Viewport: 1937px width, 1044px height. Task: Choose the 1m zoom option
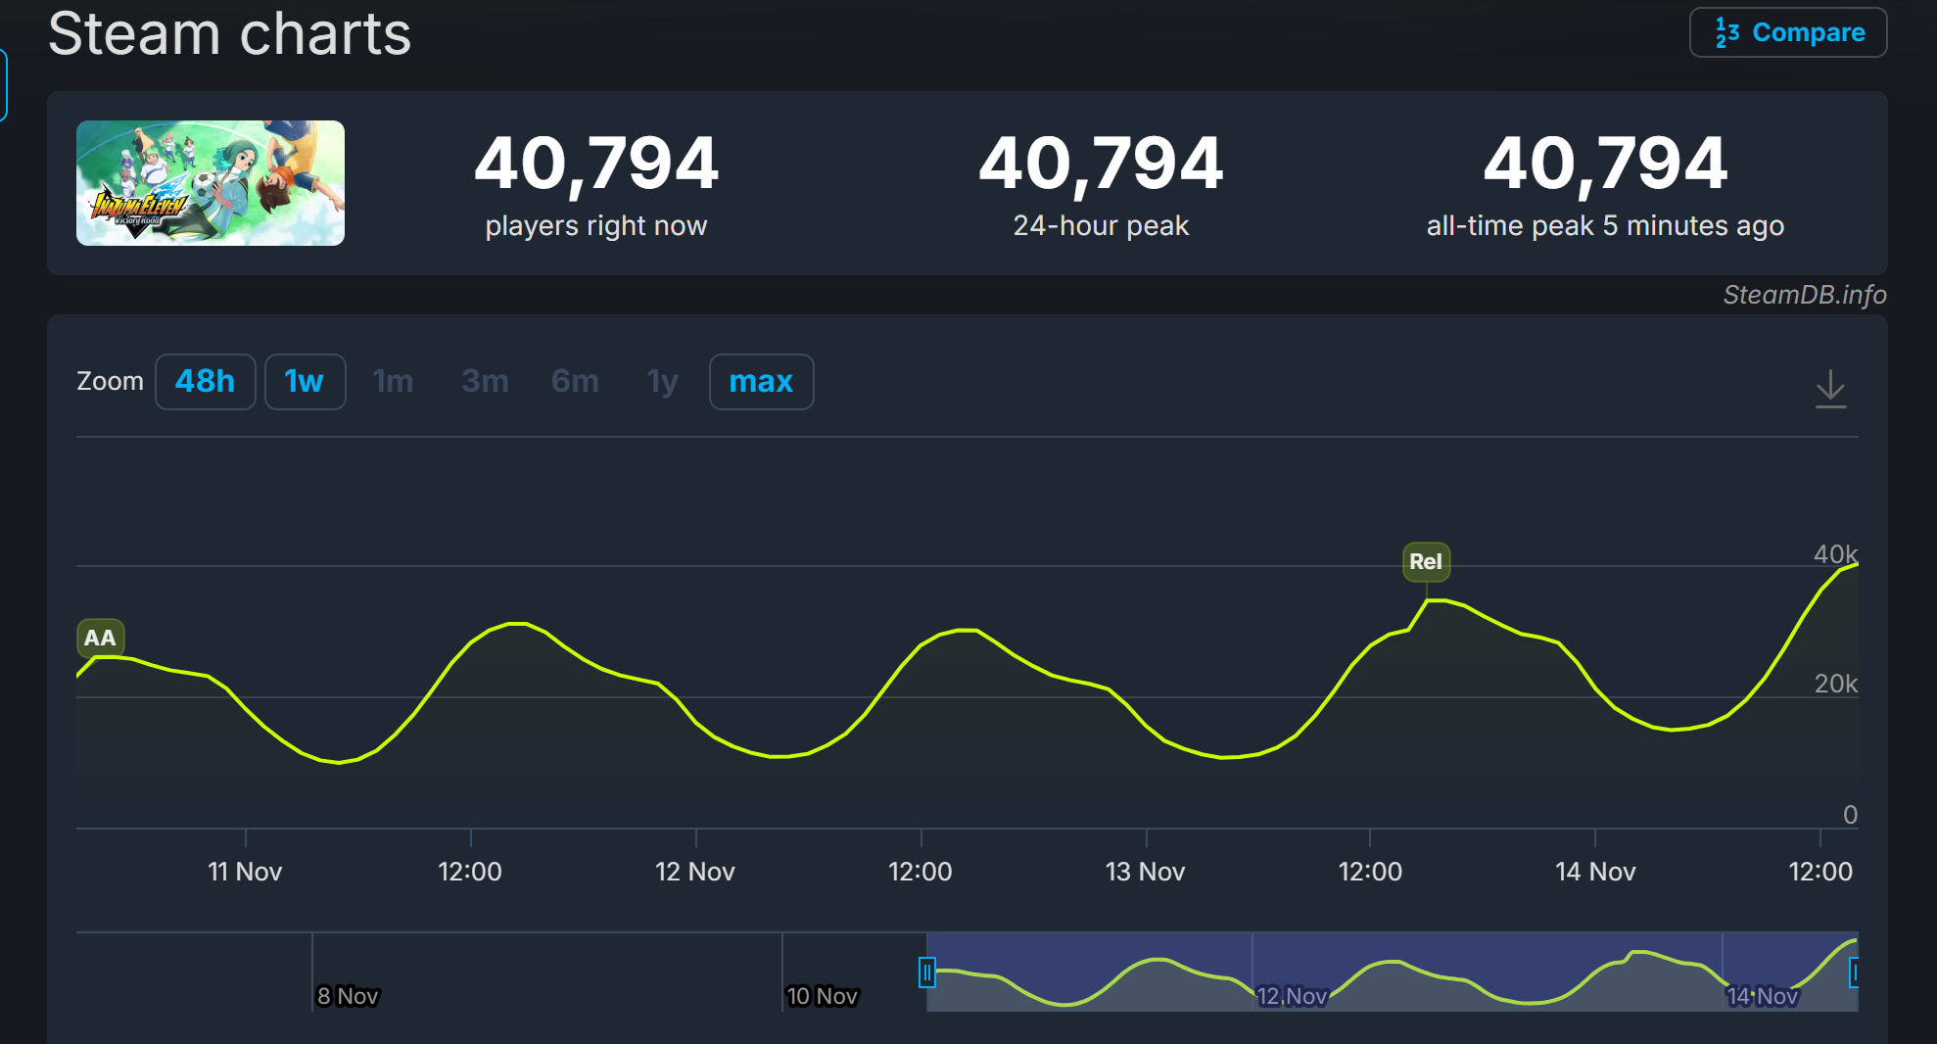coord(393,382)
